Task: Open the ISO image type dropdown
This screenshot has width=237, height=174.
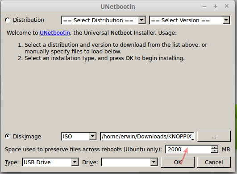Action: pyautogui.click(x=79, y=137)
